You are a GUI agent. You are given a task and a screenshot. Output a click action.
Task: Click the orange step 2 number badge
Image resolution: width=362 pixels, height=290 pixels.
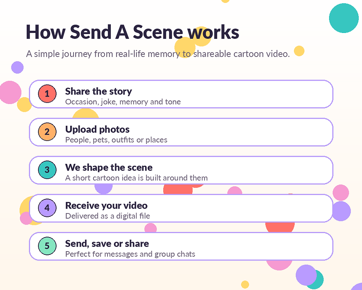tap(47, 132)
